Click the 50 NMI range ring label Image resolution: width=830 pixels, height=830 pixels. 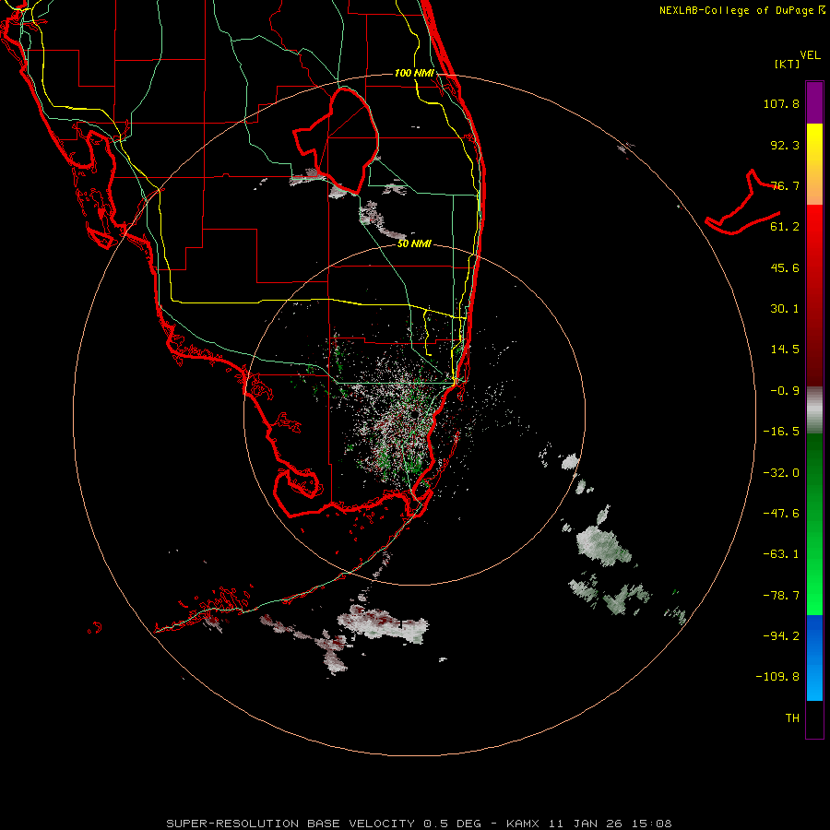(x=414, y=244)
